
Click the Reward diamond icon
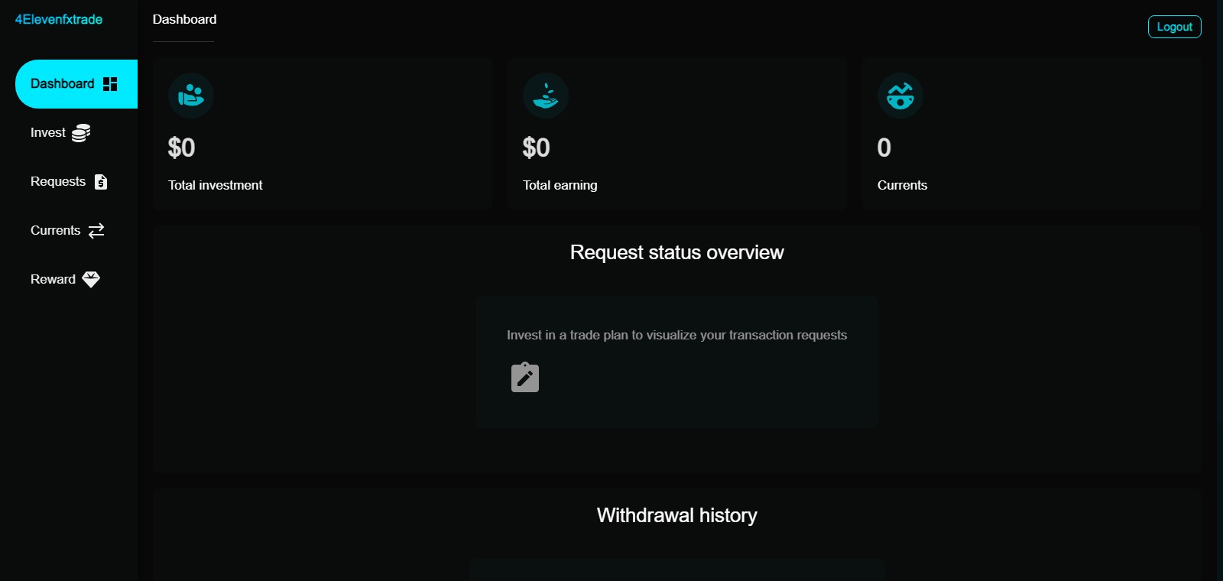click(91, 280)
